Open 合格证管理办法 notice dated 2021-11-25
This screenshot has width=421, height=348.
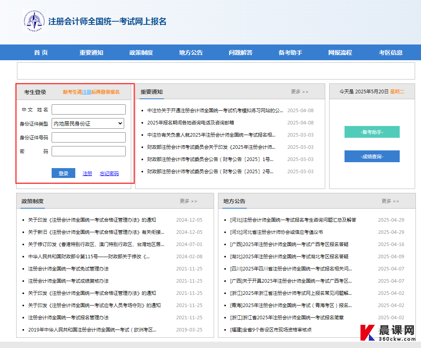pos(92,293)
